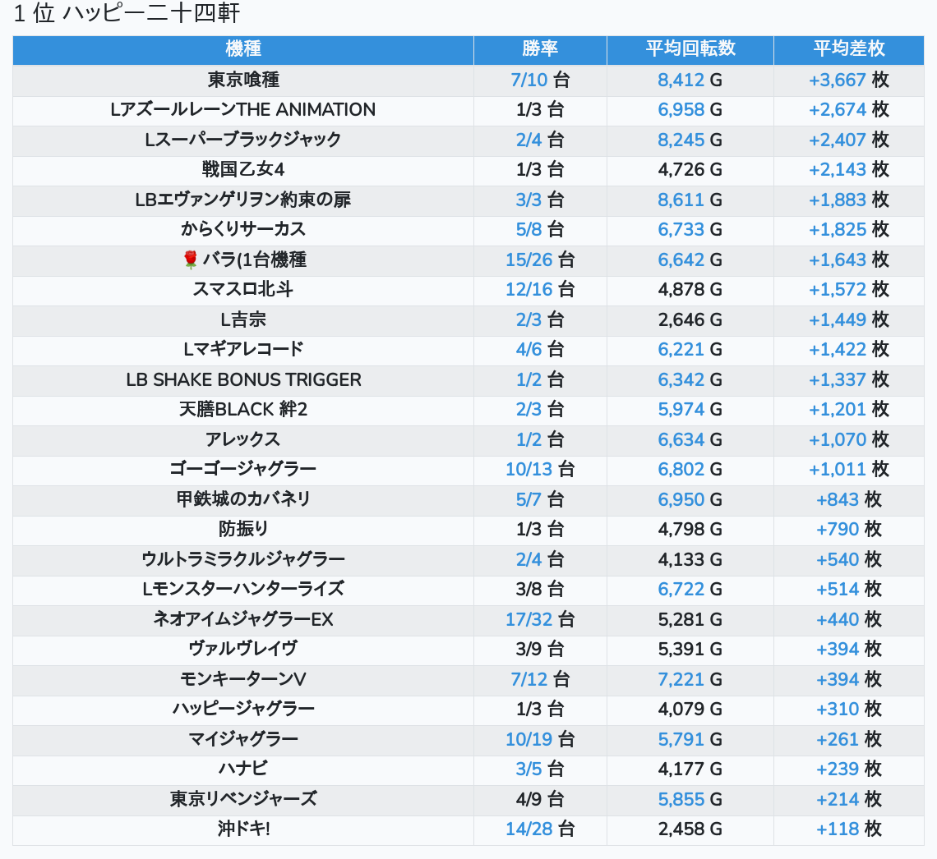The width and height of the screenshot is (937, 859).
Task: Click 8,611 G rotations for LBエヴァンゲリヲン
Action: [x=681, y=200]
